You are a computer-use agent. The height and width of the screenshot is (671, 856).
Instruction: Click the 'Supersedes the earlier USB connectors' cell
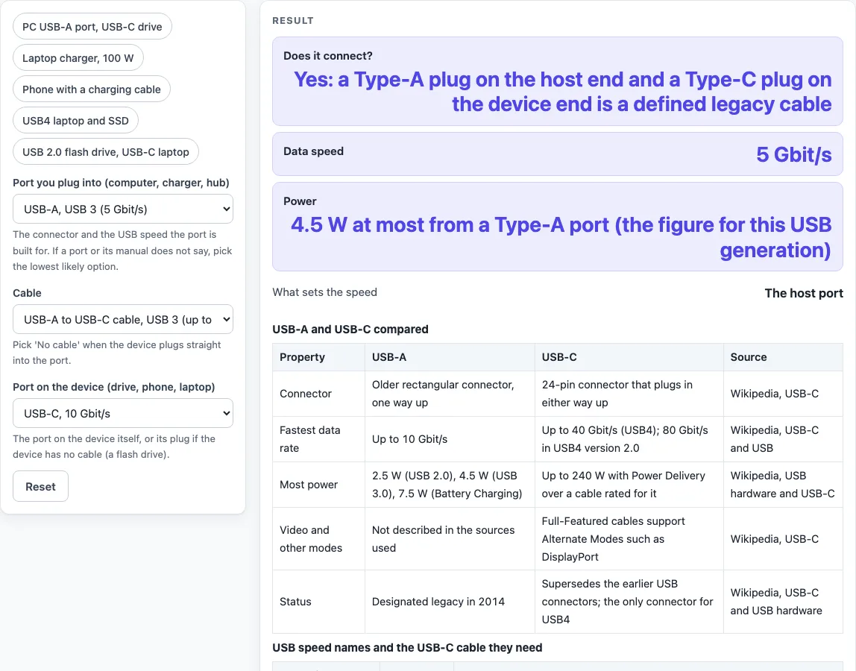(x=629, y=602)
